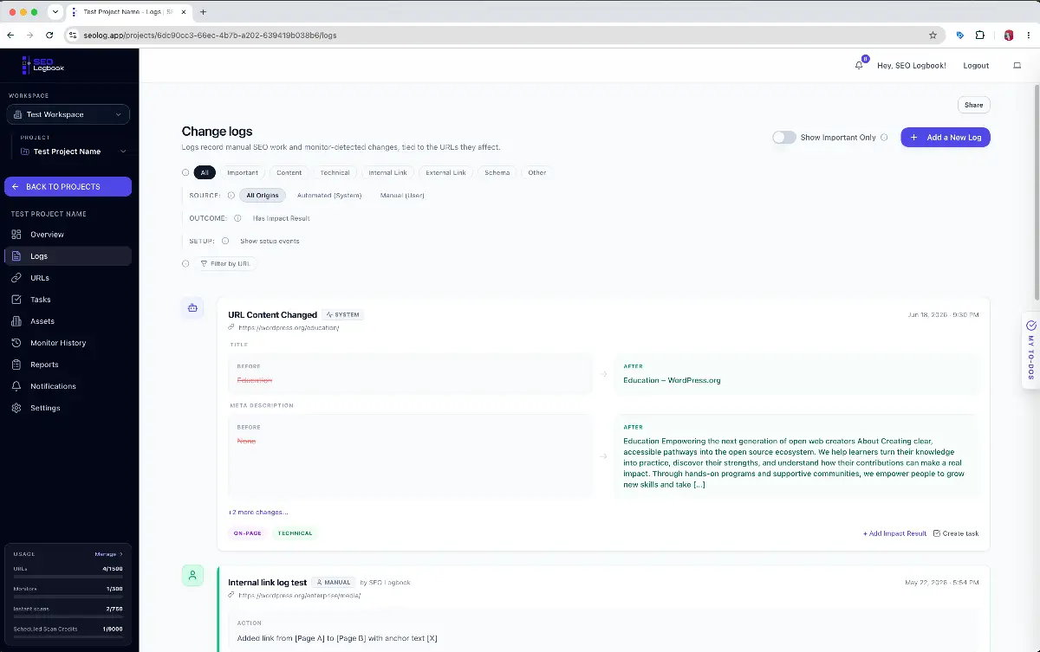Filter logs by External Link

[x=445, y=172]
